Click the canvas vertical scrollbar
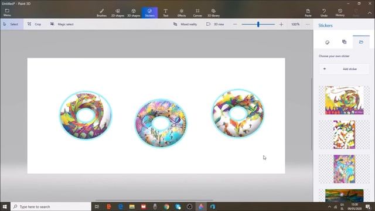 [311, 114]
